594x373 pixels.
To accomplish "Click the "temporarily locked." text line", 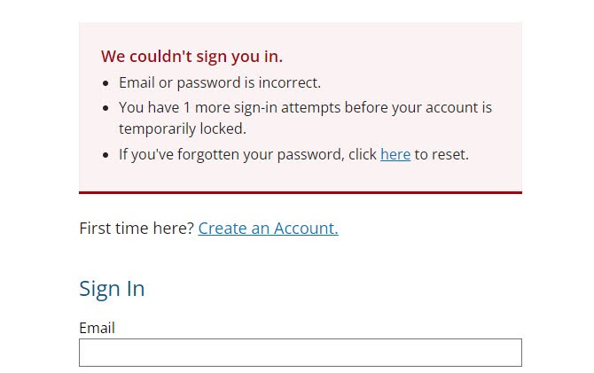I will tap(182, 128).
